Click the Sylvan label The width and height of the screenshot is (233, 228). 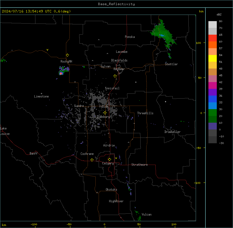click(x=105, y=66)
